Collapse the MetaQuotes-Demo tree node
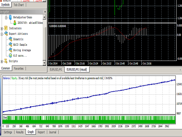182x137 pixels. pyautogui.click(x=6, y=18)
